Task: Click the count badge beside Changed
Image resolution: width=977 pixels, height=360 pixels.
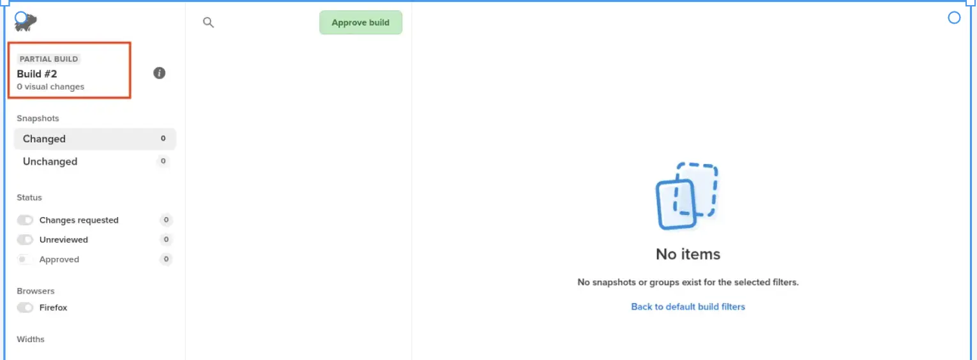Action: pos(163,139)
